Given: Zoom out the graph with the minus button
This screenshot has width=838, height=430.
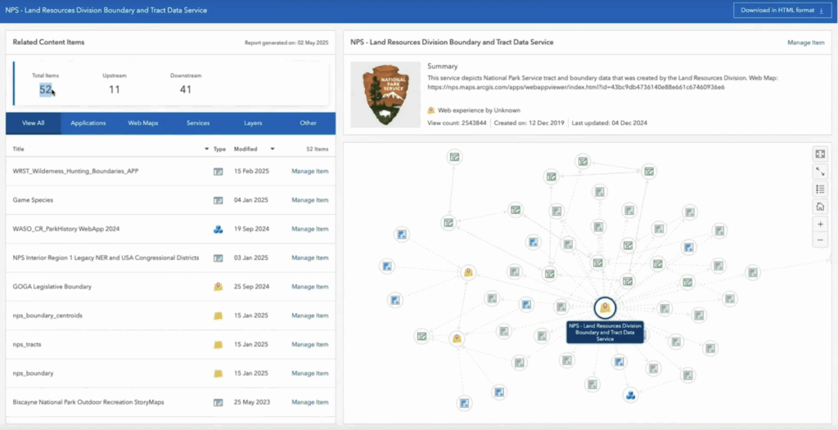Looking at the screenshot, I should point(820,241).
